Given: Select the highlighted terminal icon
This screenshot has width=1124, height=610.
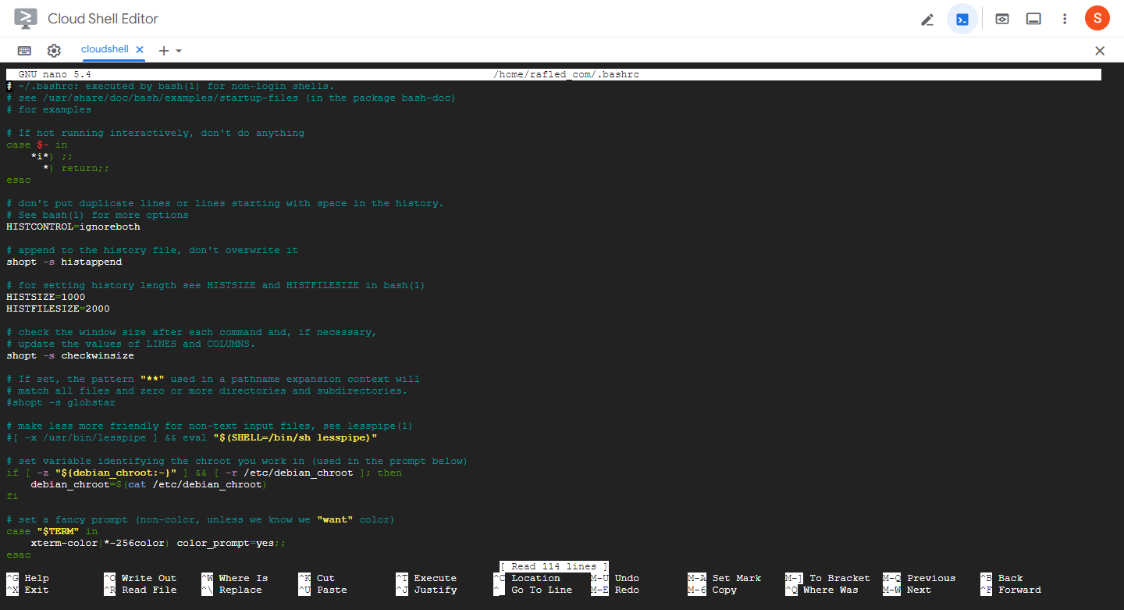Looking at the screenshot, I should pos(962,18).
